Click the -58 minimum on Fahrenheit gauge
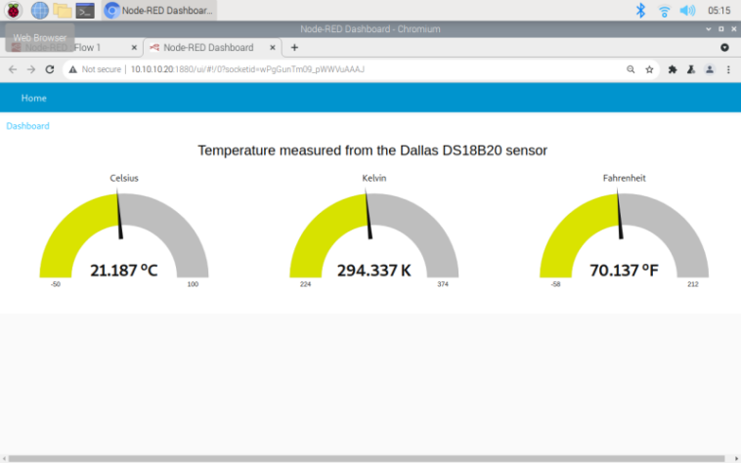 pyautogui.click(x=555, y=284)
